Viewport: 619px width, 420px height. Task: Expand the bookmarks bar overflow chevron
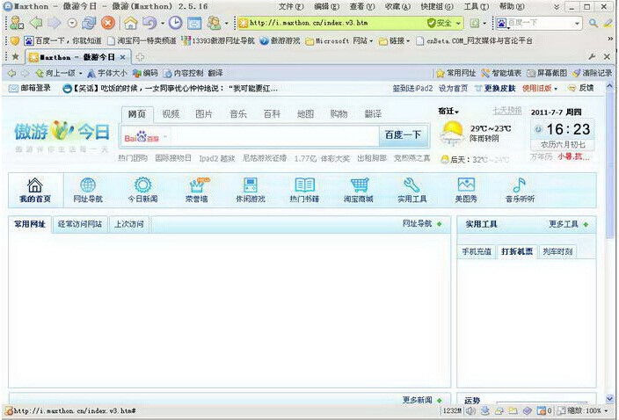pos(610,40)
